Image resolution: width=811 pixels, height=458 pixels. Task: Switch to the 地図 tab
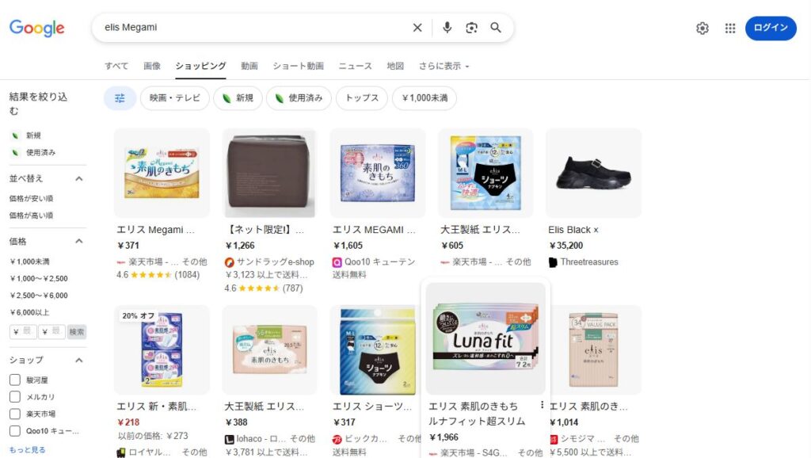pos(395,66)
